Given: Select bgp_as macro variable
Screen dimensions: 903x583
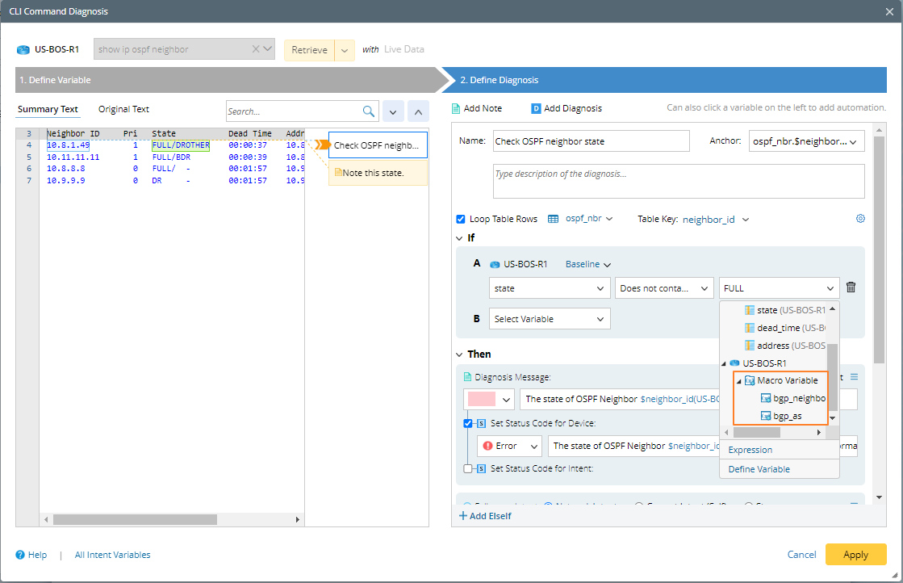Looking at the screenshot, I should pyautogui.click(x=788, y=416).
